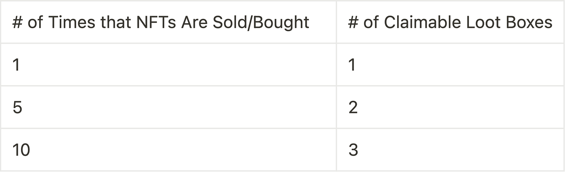This screenshot has height=172, width=565.
Task: Click the column divider between the two headers
Action: pos(336,22)
